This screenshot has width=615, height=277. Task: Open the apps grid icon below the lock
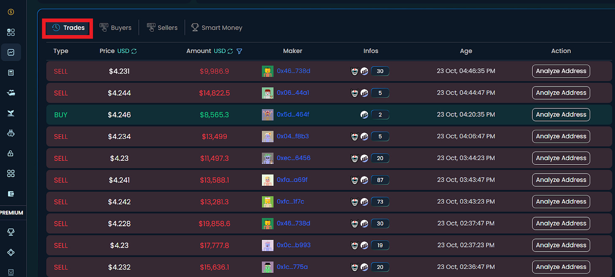coord(11,173)
